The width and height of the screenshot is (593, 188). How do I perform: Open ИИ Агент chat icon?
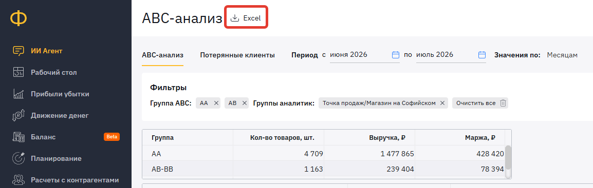[18, 51]
